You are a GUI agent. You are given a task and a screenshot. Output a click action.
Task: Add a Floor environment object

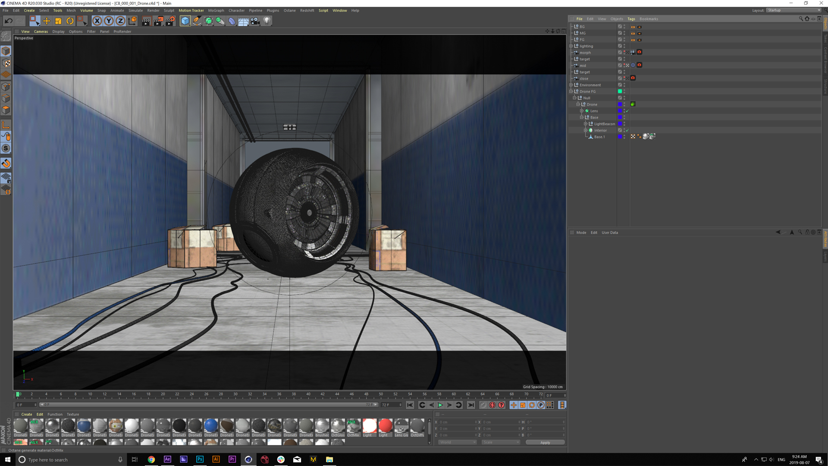[243, 21]
